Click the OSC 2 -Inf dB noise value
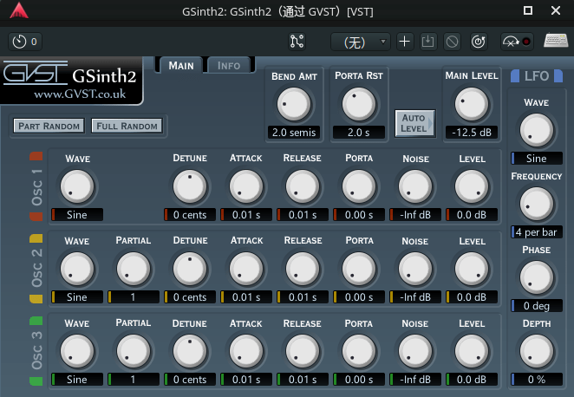The height and width of the screenshot is (397, 574). tap(415, 297)
